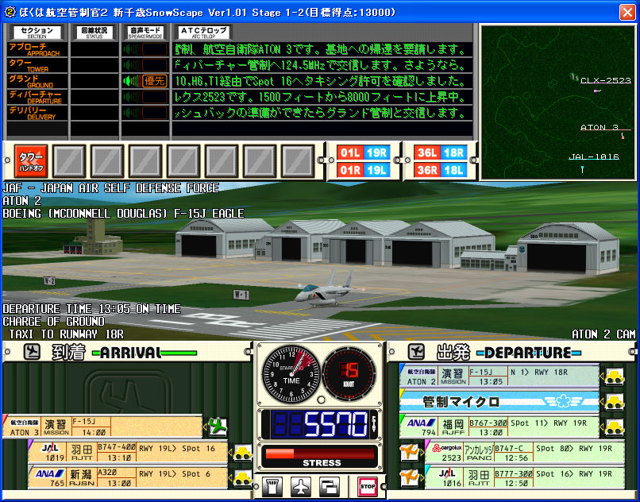Select the グランド GROUND section row
640x502 pixels.
(37, 81)
